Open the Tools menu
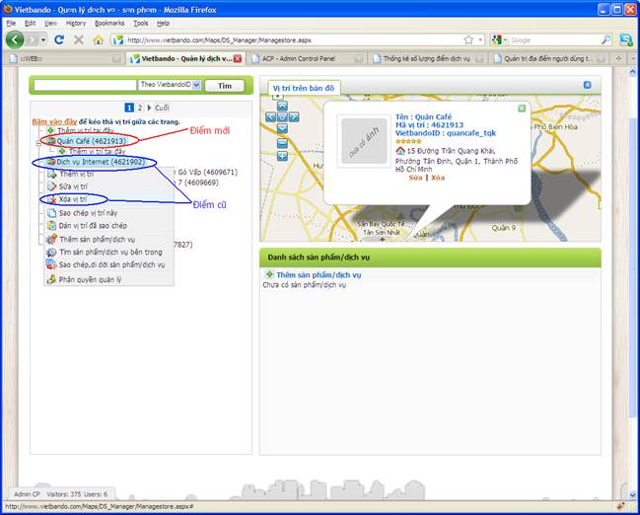 (x=141, y=24)
